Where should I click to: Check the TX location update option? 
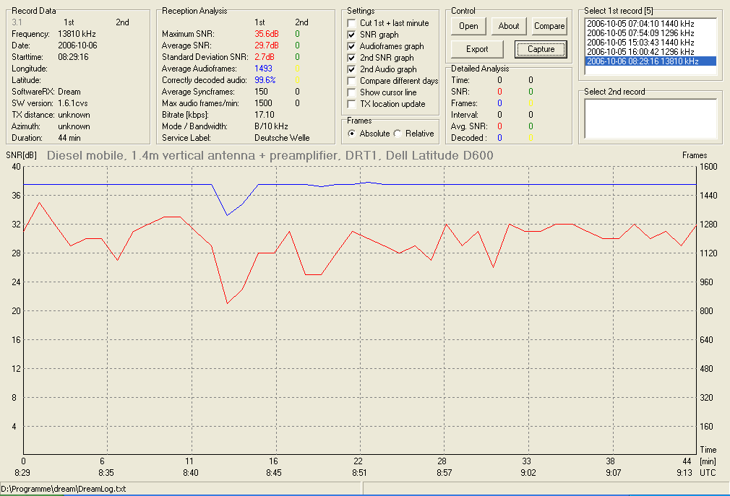[351, 104]
